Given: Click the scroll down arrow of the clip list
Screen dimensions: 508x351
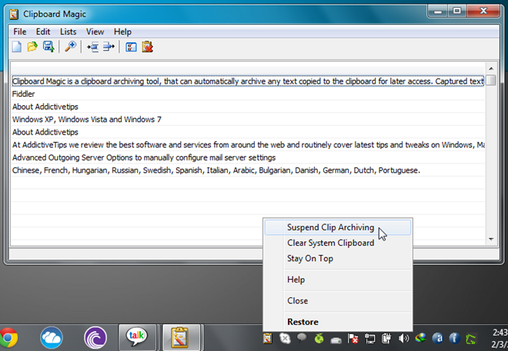Looking at the screenshot, I should [491, 239].
